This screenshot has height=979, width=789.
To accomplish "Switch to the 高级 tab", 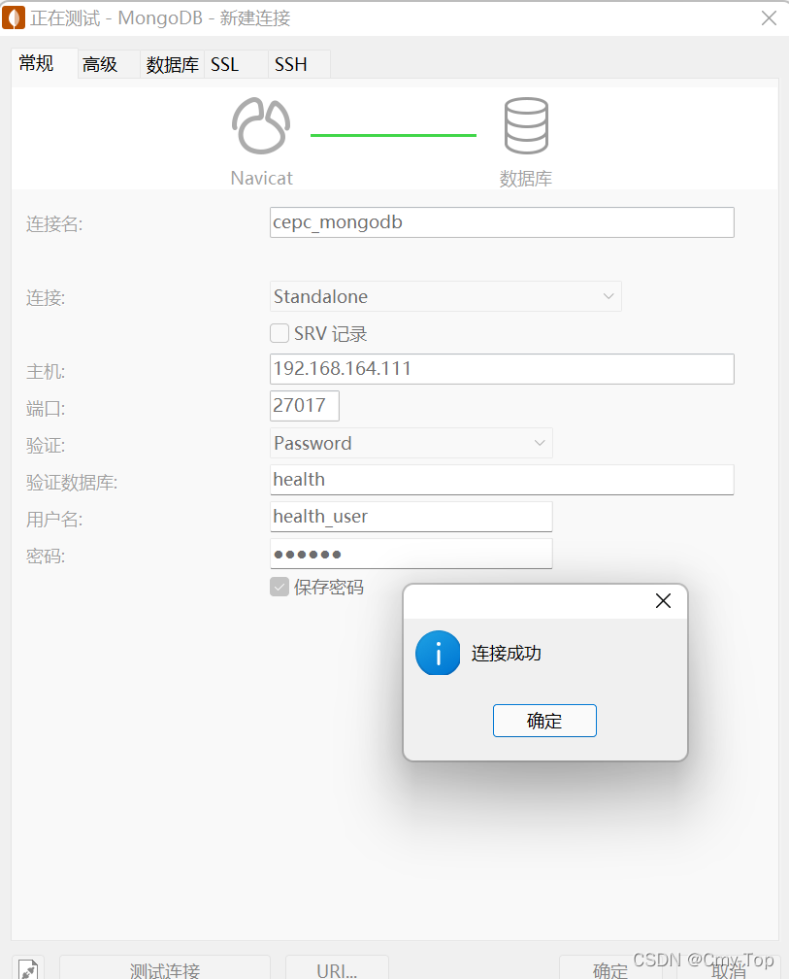I will [100, 63].
